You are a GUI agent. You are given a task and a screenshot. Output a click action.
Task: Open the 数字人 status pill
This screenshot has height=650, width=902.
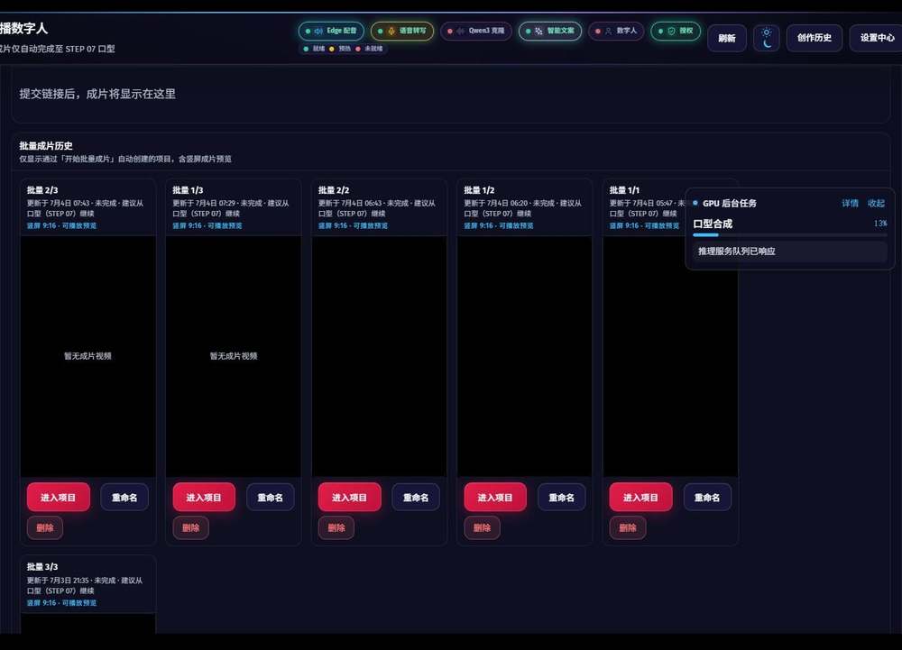[x=616, y=31]
